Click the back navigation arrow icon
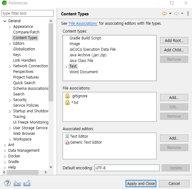Screen dimensions: 192x189 pos(164,13)
